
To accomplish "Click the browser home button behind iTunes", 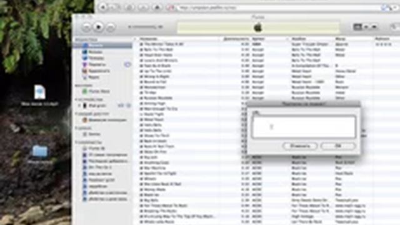I will (x=157, y=7).
